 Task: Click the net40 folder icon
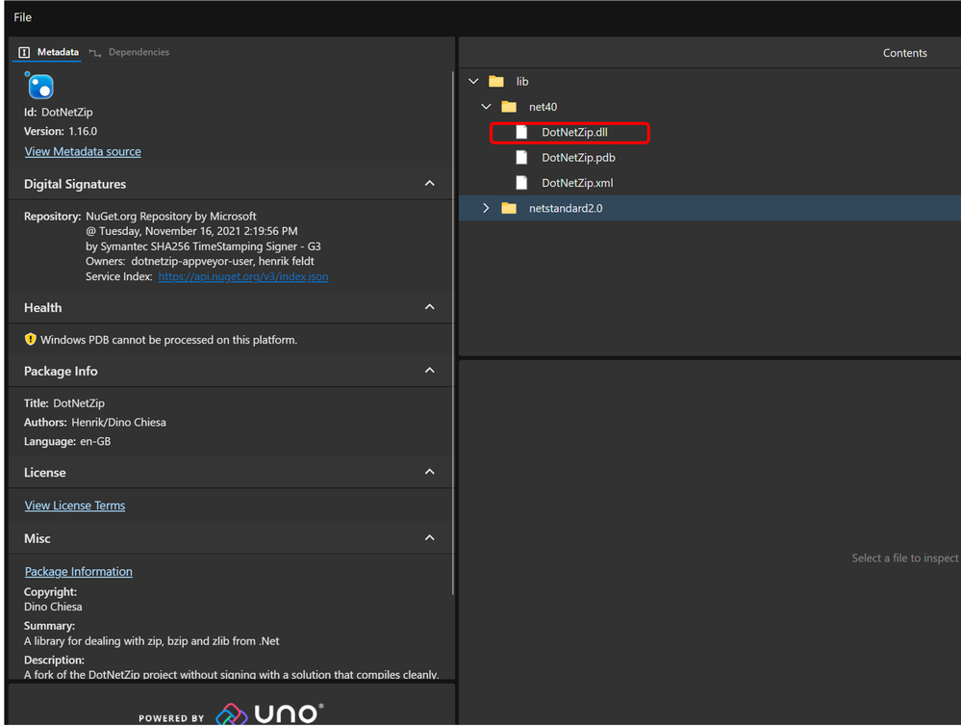(509, 107)
